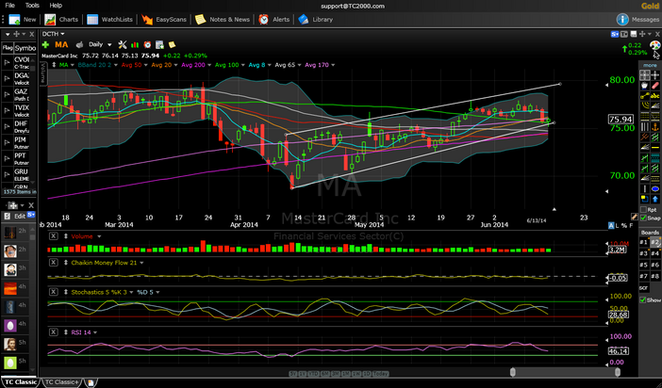Select the vertical line drawing tool
The width and height of the screenshot is (662, 388).
click(x=645, y=188)
